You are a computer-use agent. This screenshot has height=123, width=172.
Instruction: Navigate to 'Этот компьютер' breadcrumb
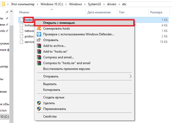click(x=23, y=4)
